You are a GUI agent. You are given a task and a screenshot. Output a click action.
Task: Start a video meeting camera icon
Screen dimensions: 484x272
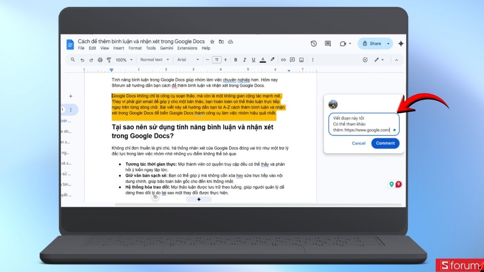343,44
